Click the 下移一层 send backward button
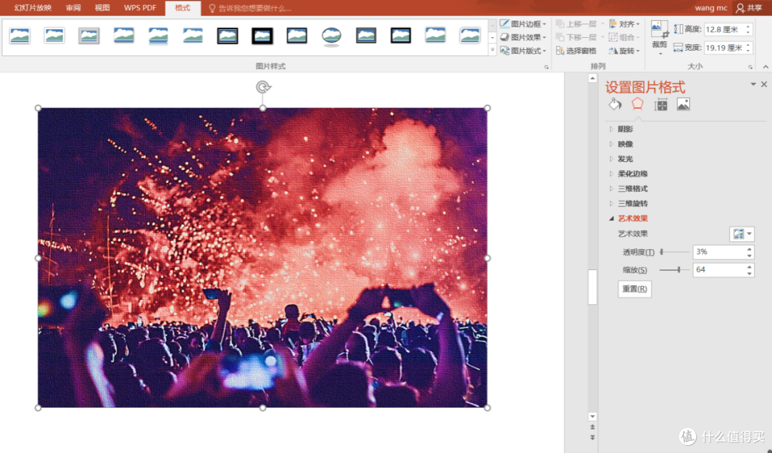Image resolution: width=772 pixels, height=453 pixels. tap(576, 37)
